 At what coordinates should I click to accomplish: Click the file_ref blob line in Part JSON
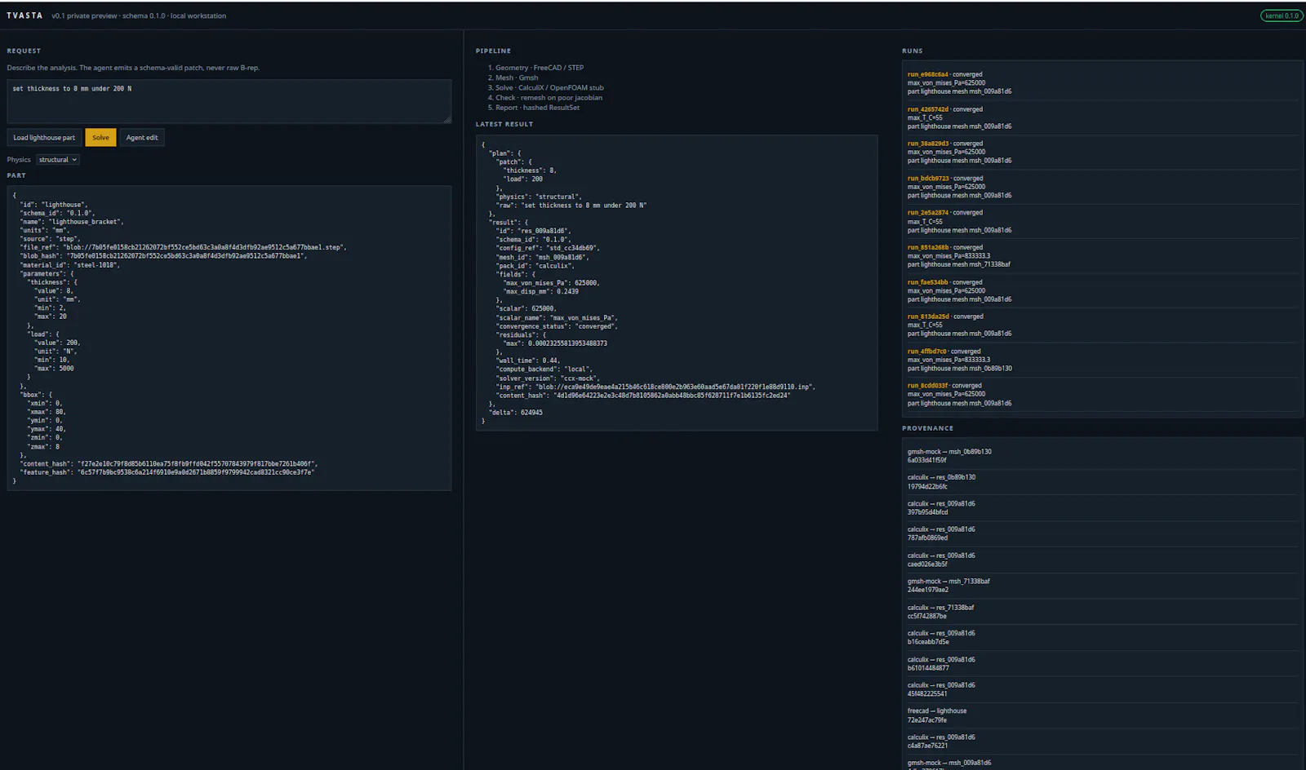[183, 247]
